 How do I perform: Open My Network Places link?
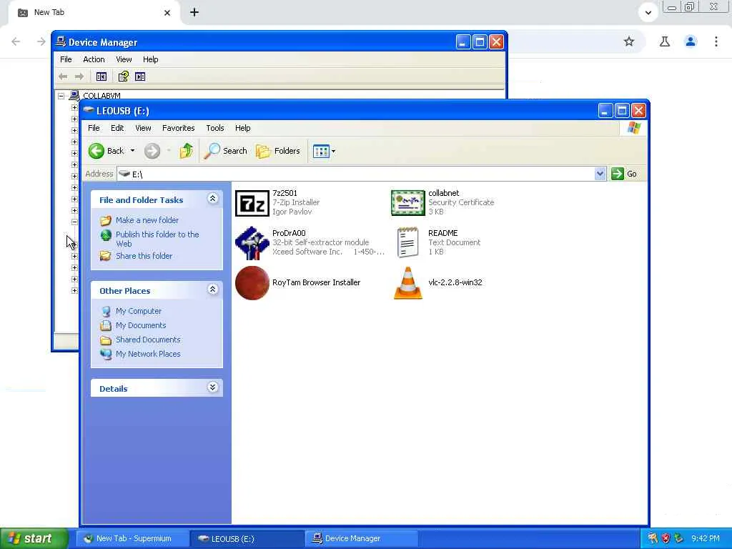[x=148, y=354]
